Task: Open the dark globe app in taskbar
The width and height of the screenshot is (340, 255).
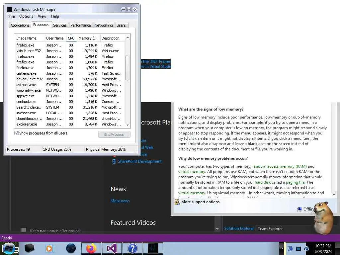Action: pyautogui.click(x=71, y=248)
